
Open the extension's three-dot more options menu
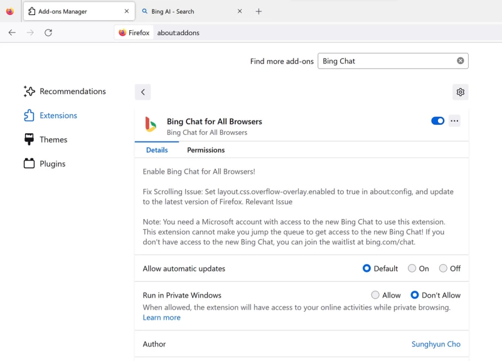click(x=454, y=121)
